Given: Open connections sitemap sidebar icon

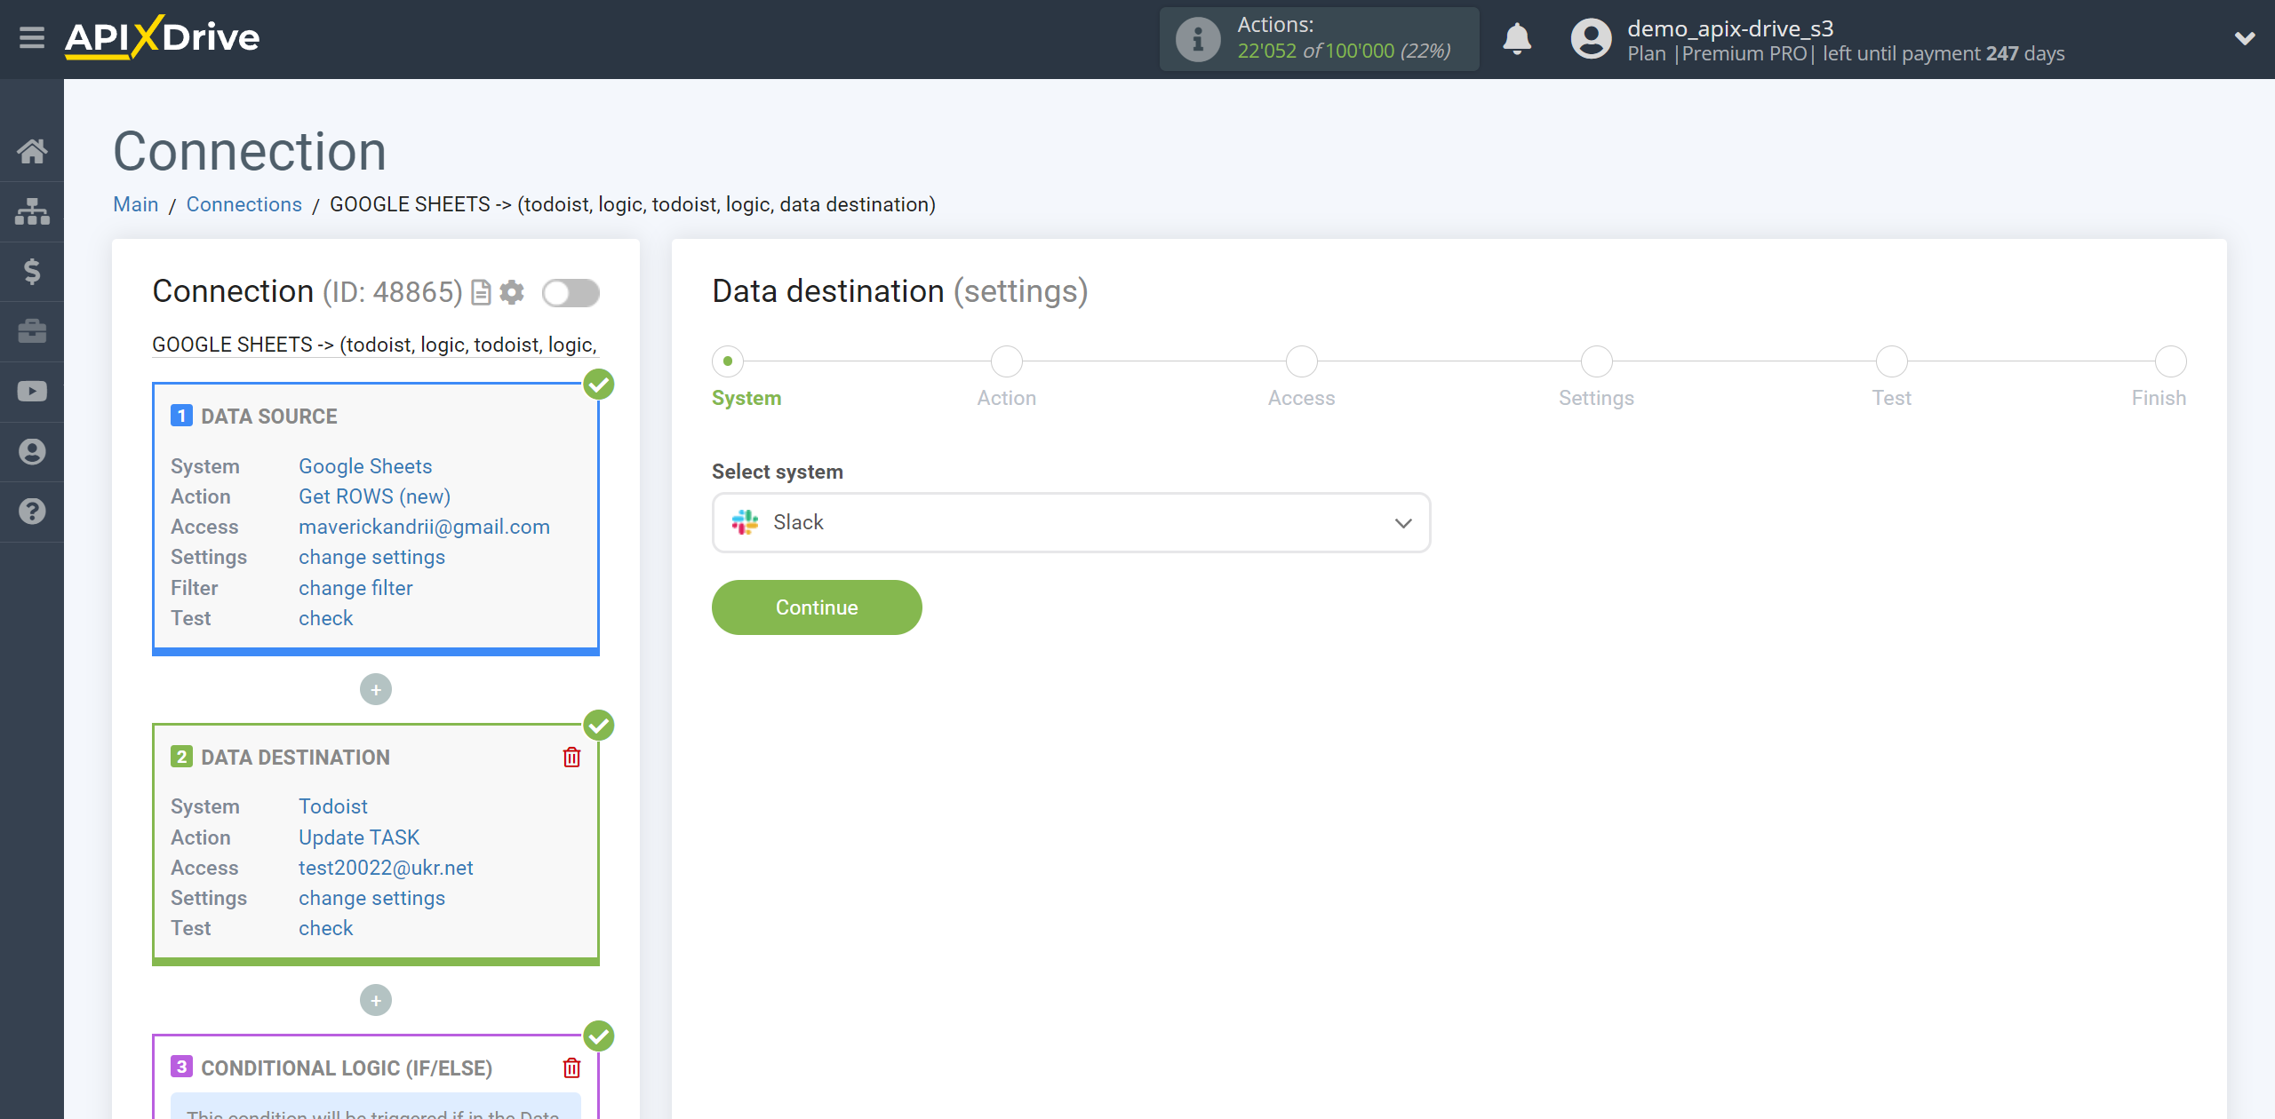Looking at the screenshot, I should (x=32, y=211).
